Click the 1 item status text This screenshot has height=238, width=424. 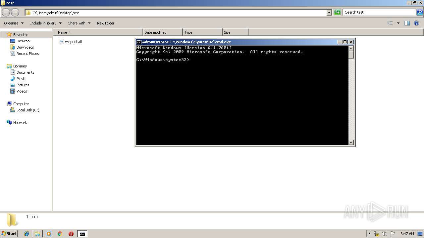coord(32,217)
